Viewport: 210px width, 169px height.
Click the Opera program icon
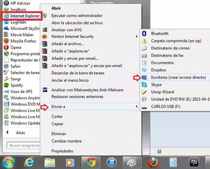[x=6, y=47]
